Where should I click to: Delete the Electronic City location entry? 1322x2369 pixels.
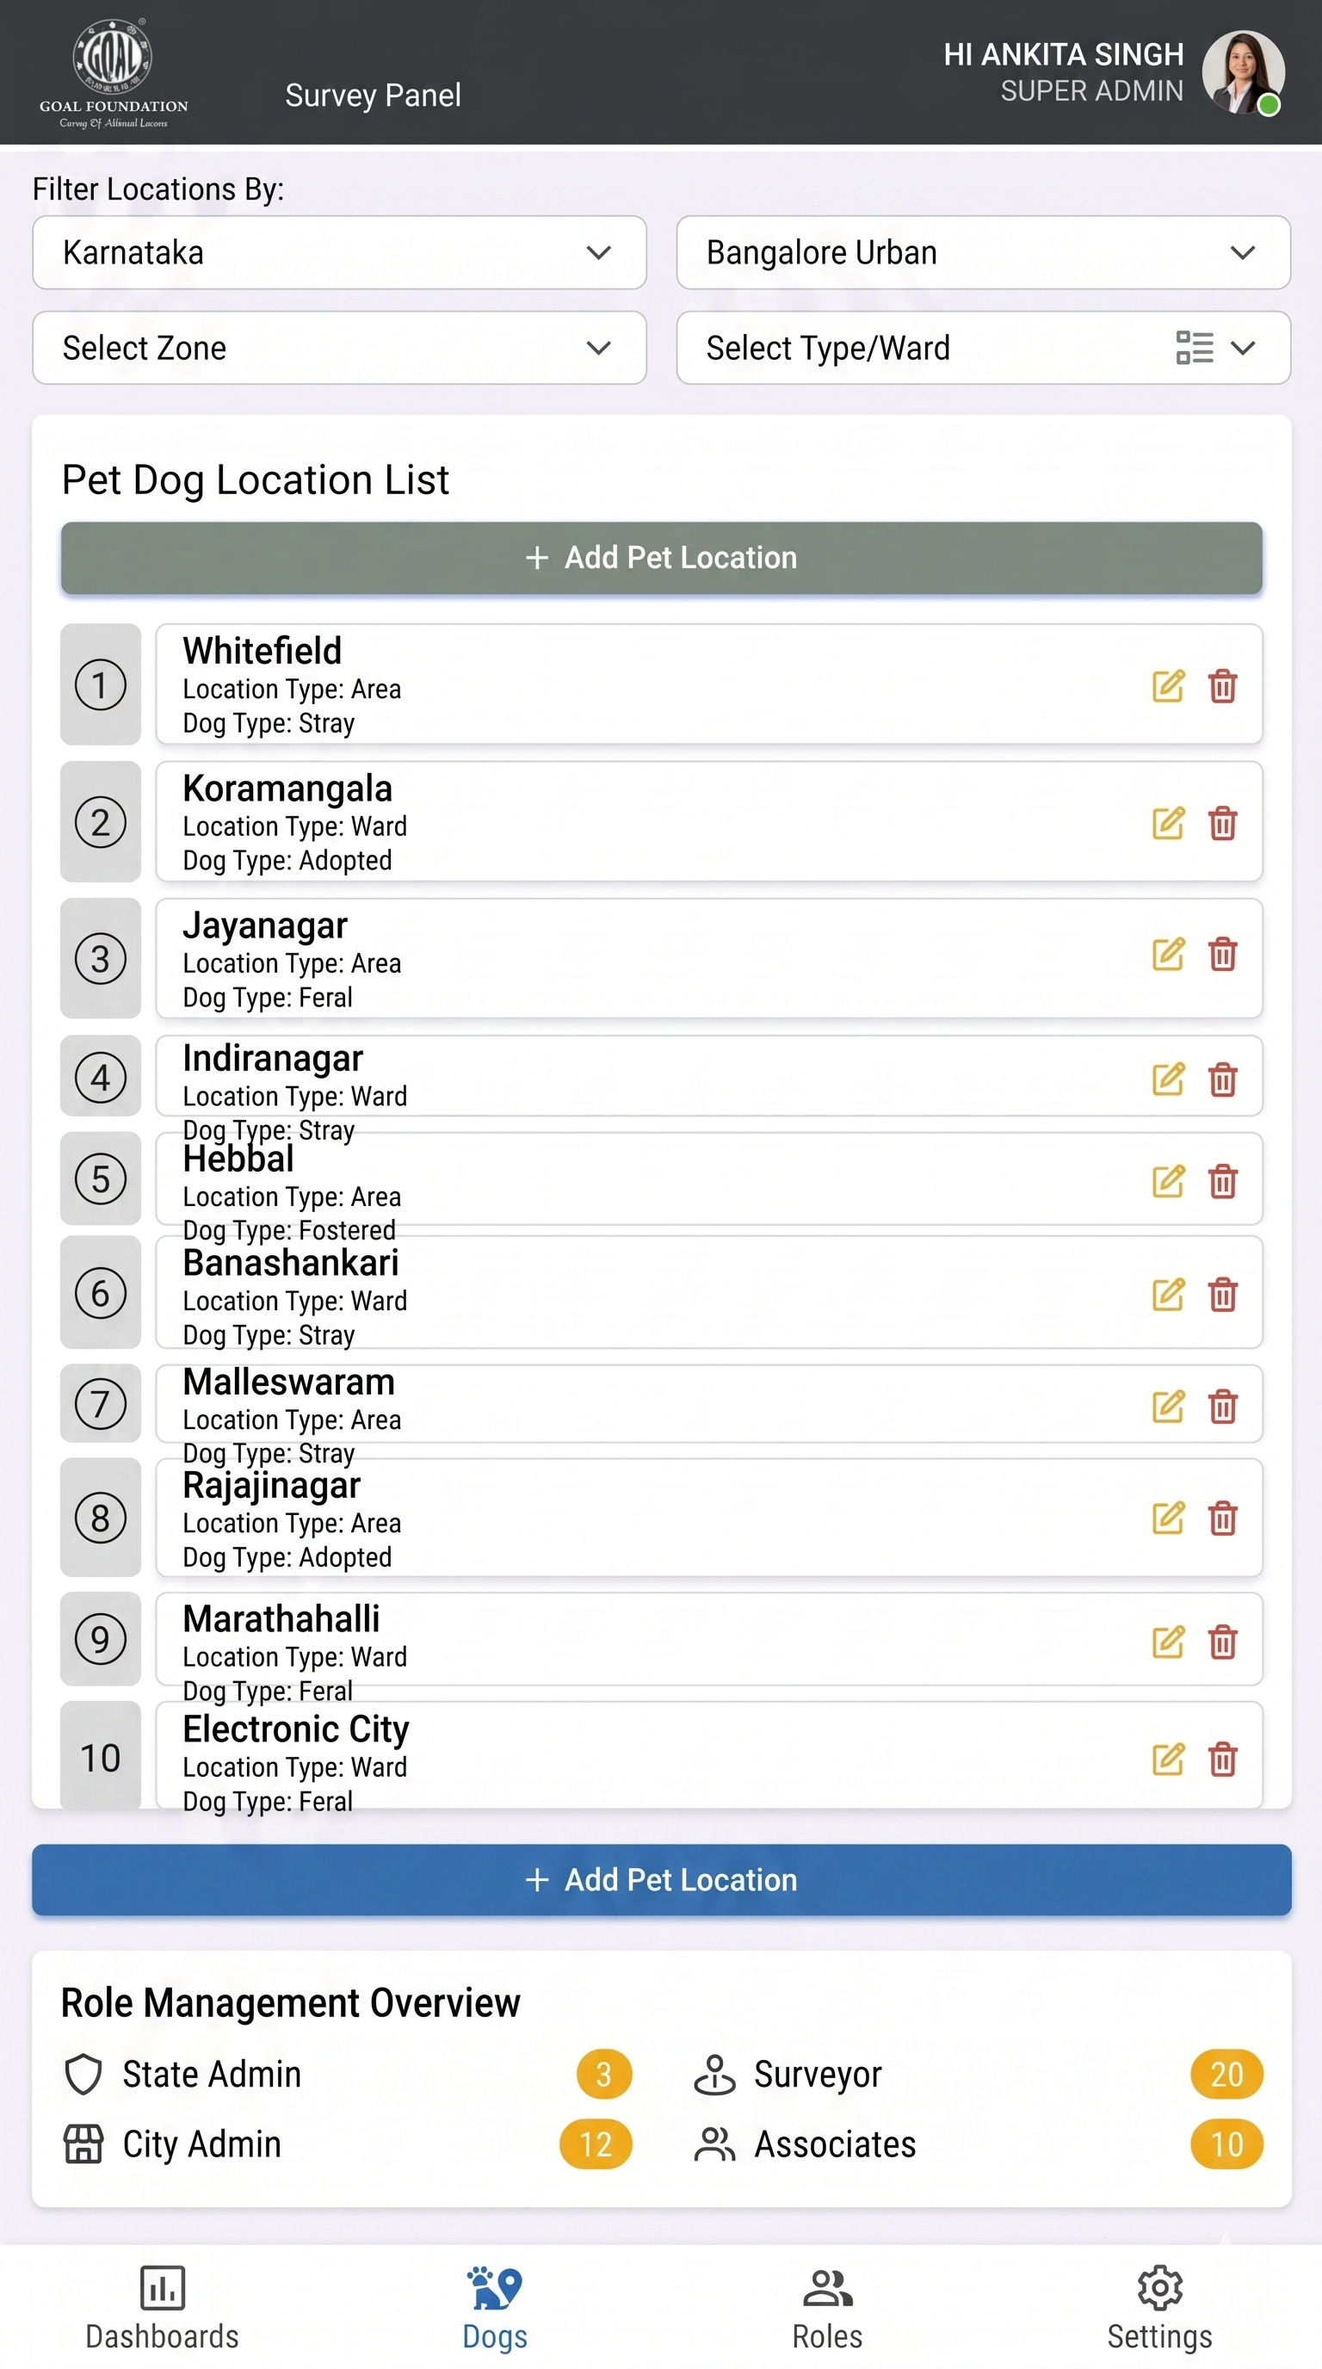(1223, 1760)
